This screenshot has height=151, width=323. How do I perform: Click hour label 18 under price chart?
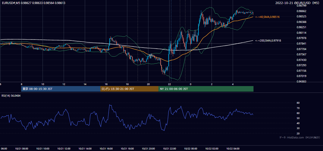(127, 84)
